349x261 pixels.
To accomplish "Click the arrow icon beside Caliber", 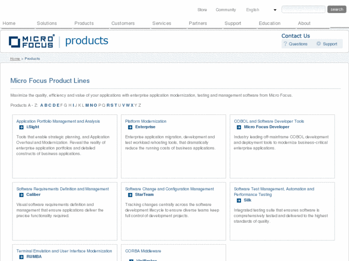I will tap(21, 195).
